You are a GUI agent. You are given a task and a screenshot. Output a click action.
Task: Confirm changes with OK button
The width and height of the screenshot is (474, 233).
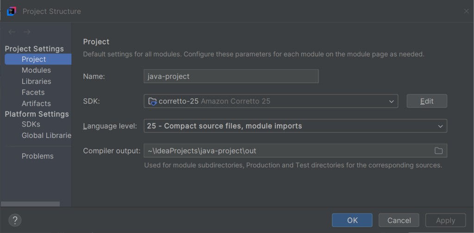352,220
